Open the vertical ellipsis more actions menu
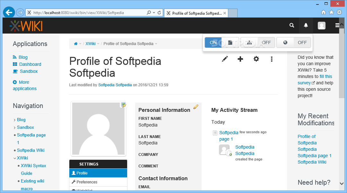The height and width of the screenshot is (193, 347). click(x=272, y=59)
